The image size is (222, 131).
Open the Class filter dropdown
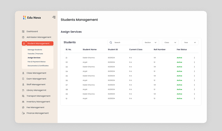170,42
